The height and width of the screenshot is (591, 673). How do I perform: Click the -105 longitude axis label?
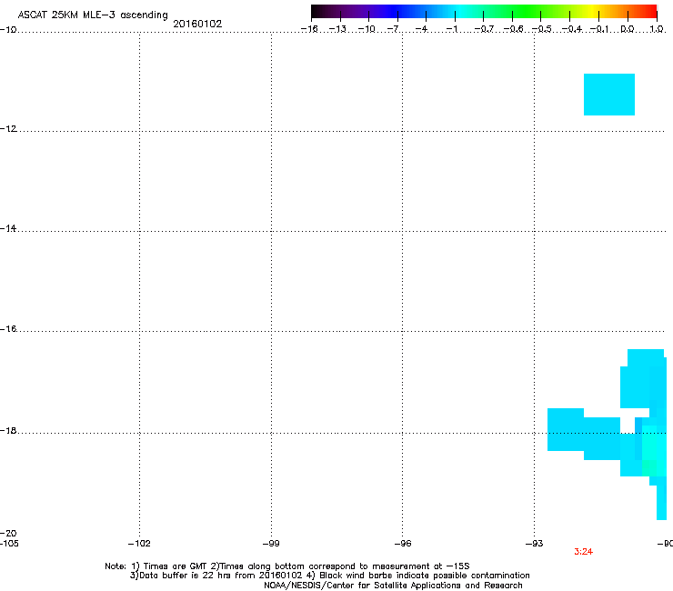(9, 544)
